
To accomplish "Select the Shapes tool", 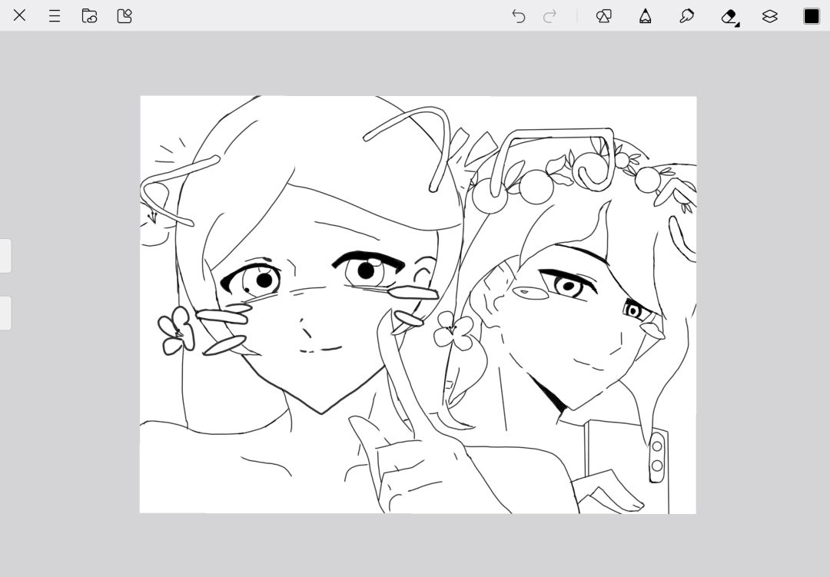I will coord(604,16).
